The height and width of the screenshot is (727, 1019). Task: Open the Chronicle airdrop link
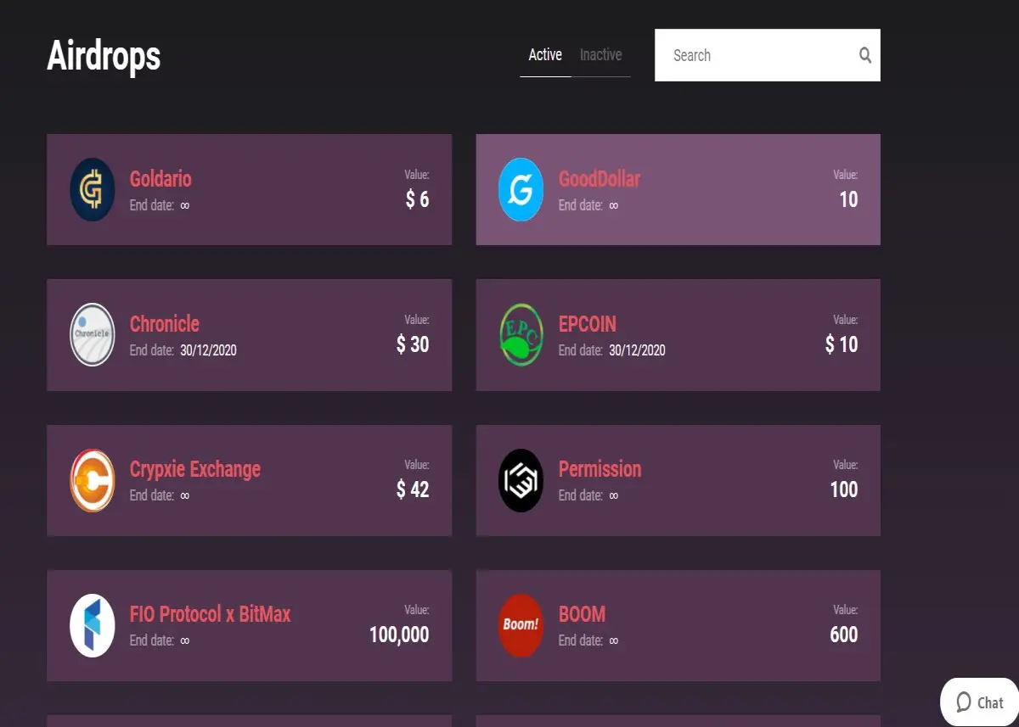tap(165, 324)
